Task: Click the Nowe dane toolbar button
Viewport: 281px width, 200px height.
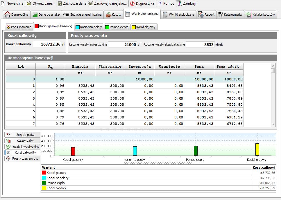Action: pyautogui.click(x=12, y=3)
